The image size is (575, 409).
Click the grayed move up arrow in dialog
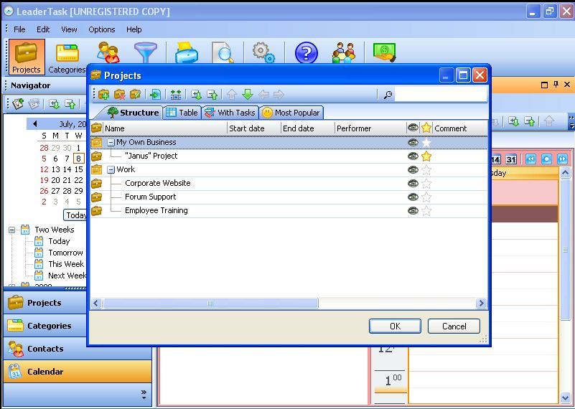(231, 95)
